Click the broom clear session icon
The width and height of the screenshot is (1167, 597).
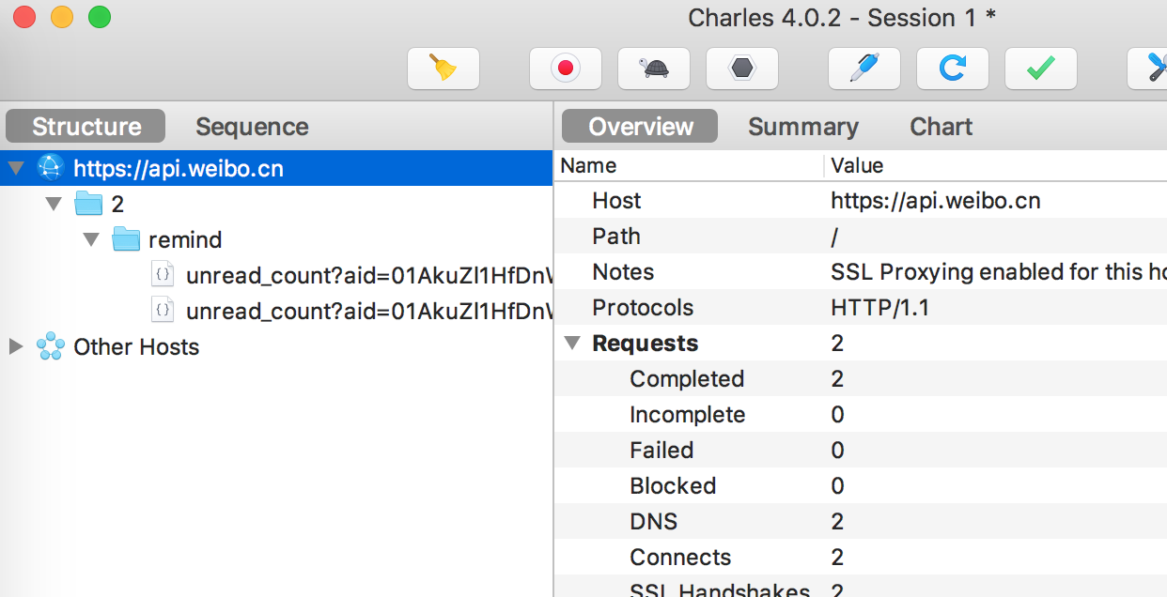443,69
